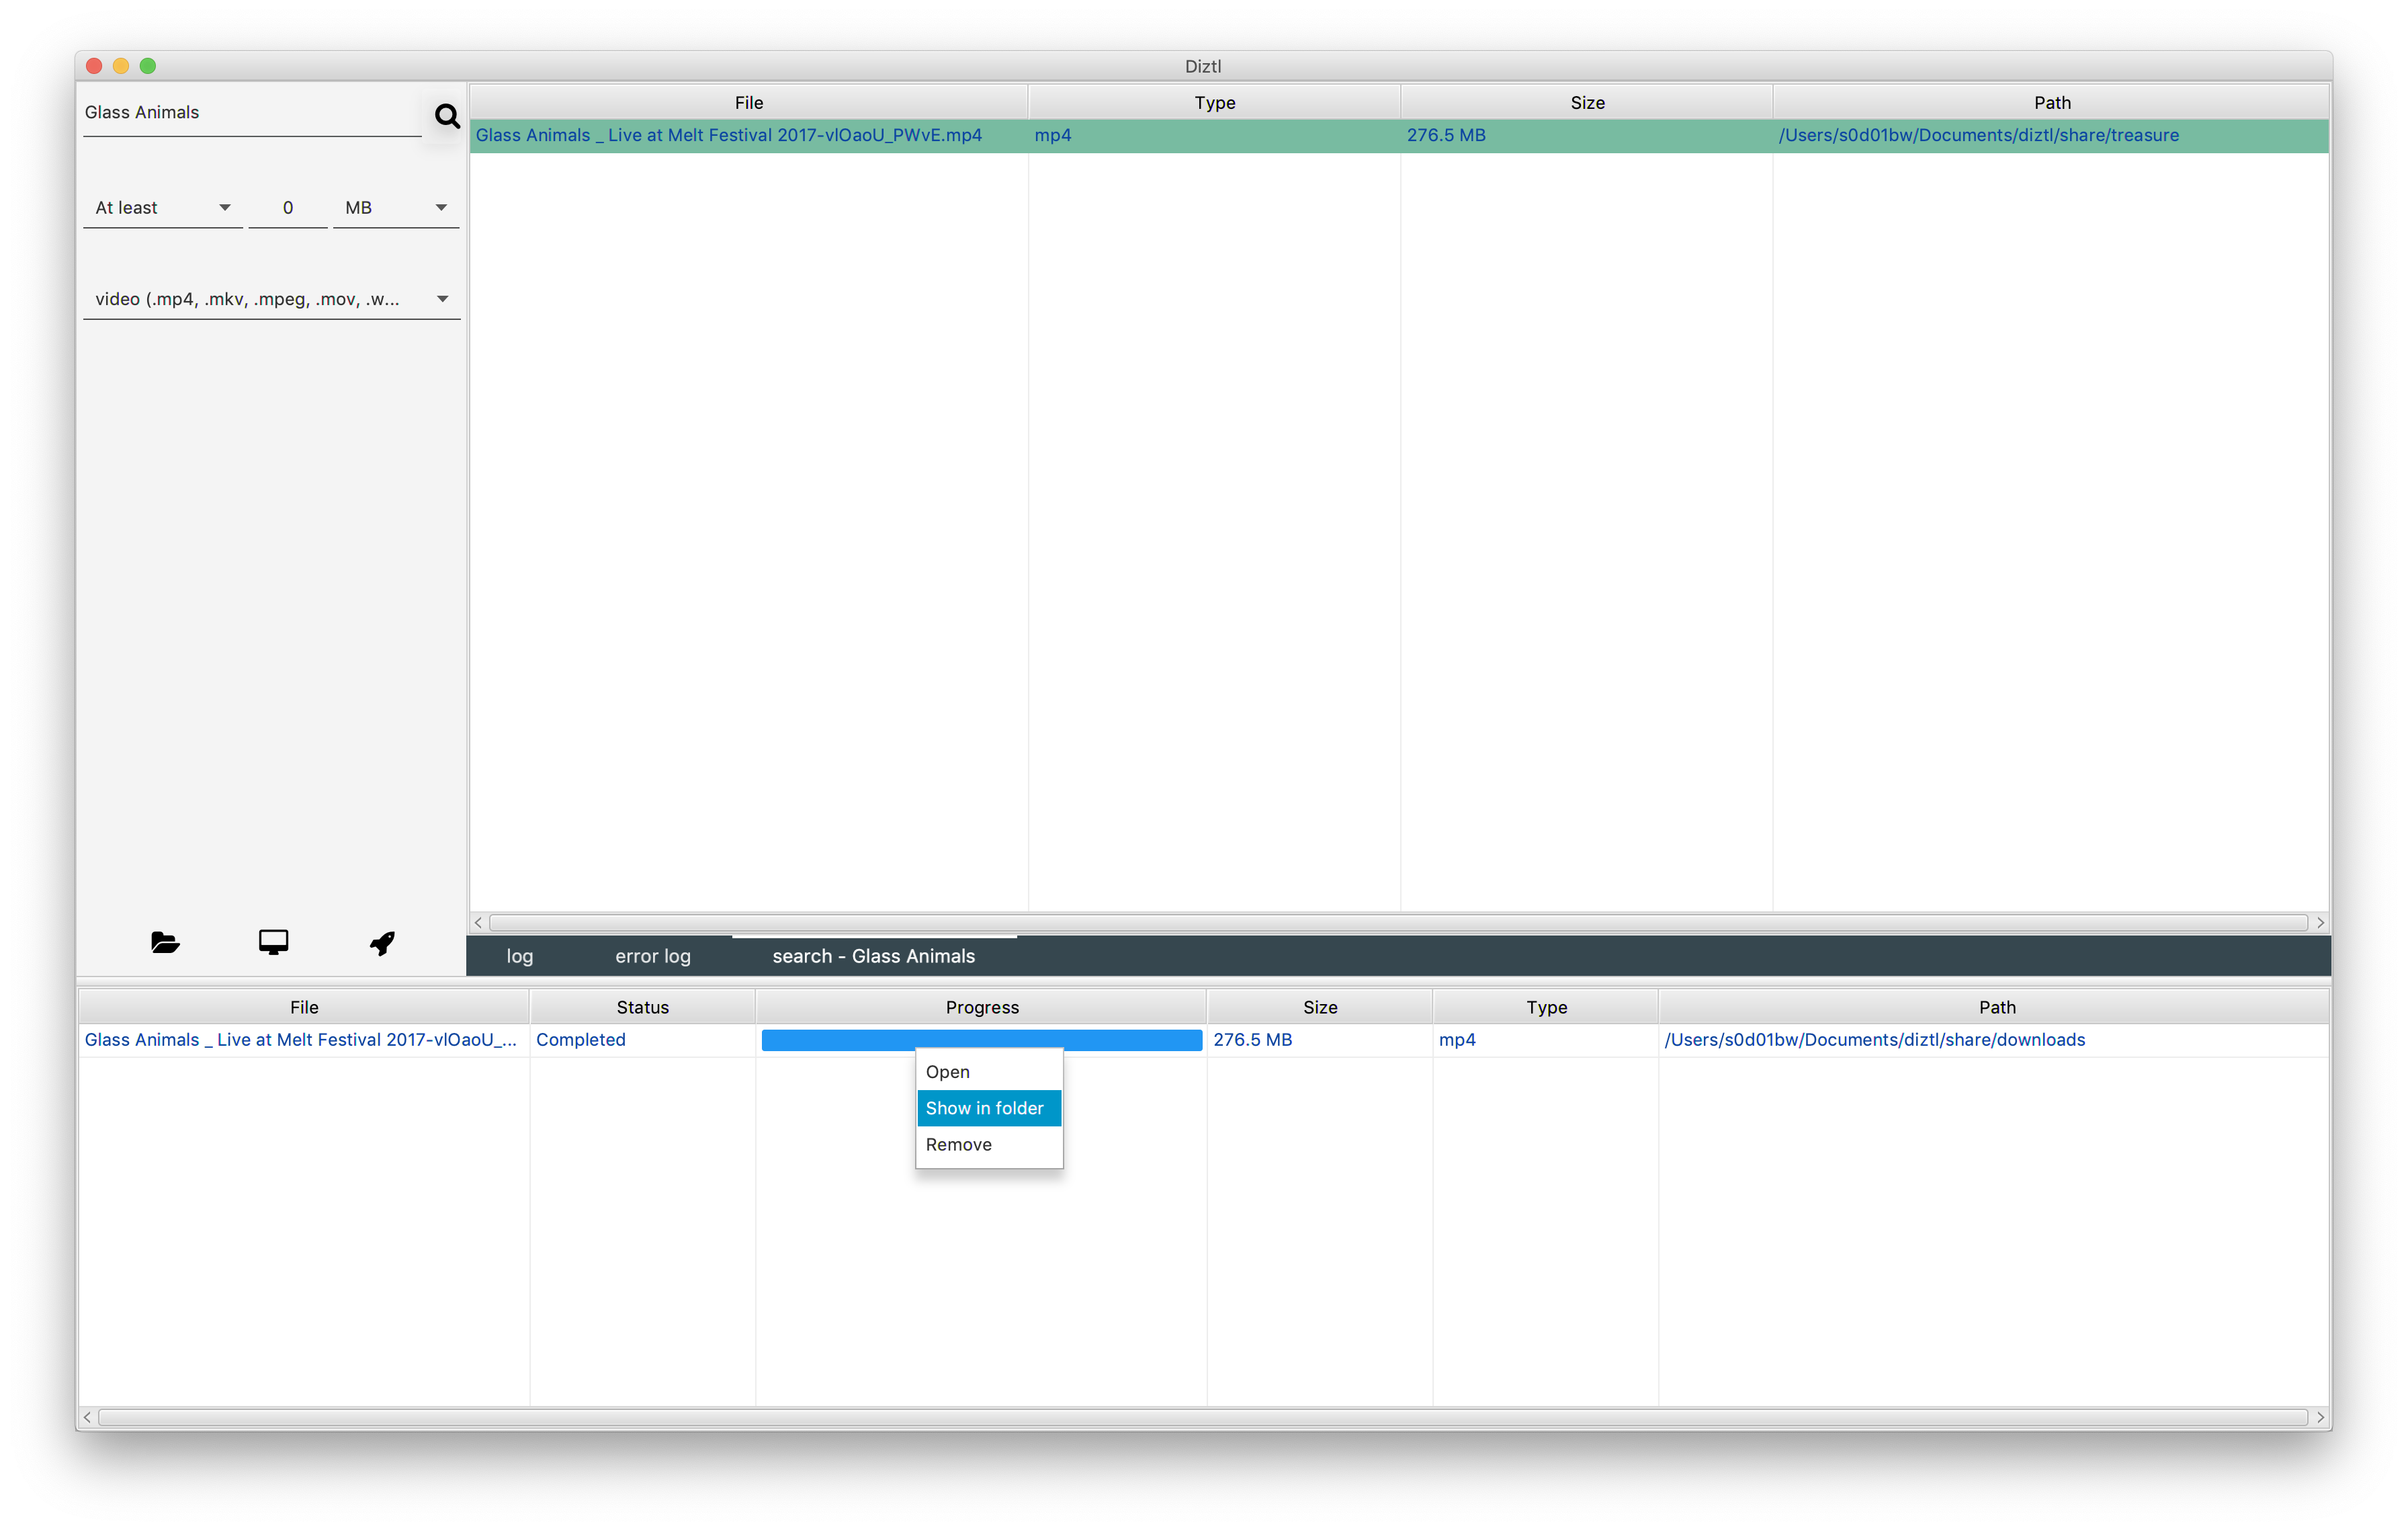Sort downloads by the Status column header
Screen dimensions: 2408x1531
642,1007
